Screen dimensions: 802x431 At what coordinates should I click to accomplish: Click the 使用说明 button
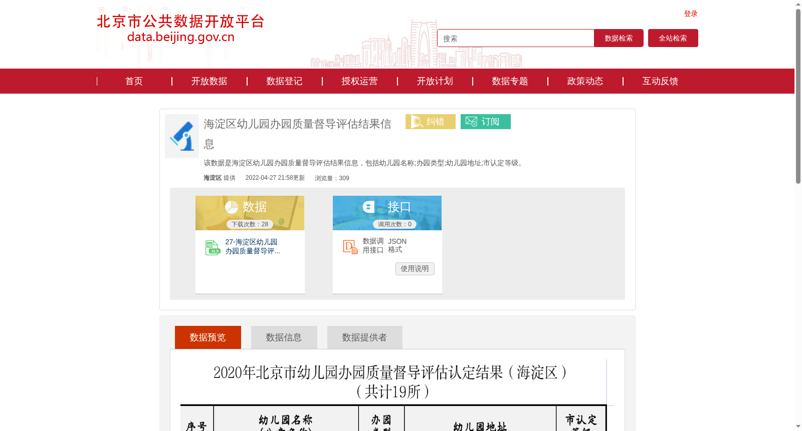pos(415,269)
